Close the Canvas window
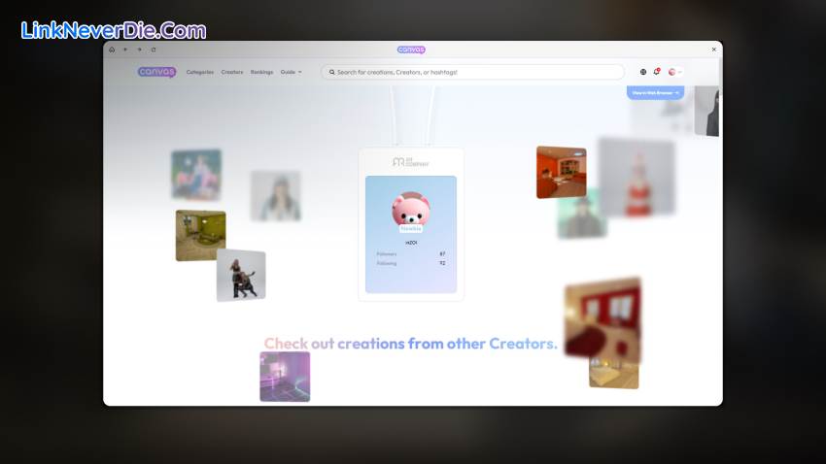Viewport: 826px width, 464px height. coord(713,50)
